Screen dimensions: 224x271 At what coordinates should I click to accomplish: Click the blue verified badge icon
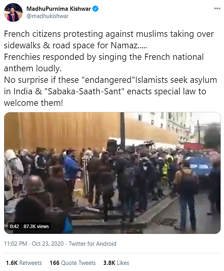(96, 8)
